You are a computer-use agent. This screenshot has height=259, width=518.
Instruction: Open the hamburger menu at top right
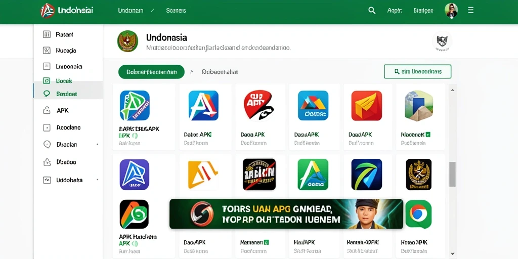click(x=471, y=10)
